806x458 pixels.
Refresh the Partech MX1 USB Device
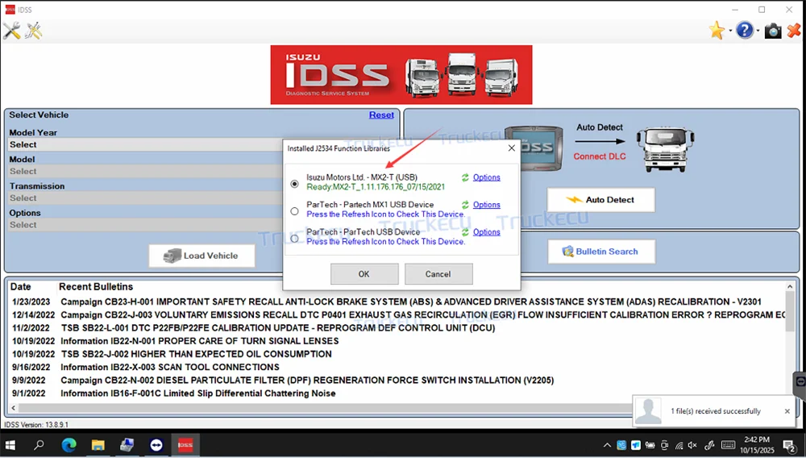pyautogui.click(x=465, y=205)
